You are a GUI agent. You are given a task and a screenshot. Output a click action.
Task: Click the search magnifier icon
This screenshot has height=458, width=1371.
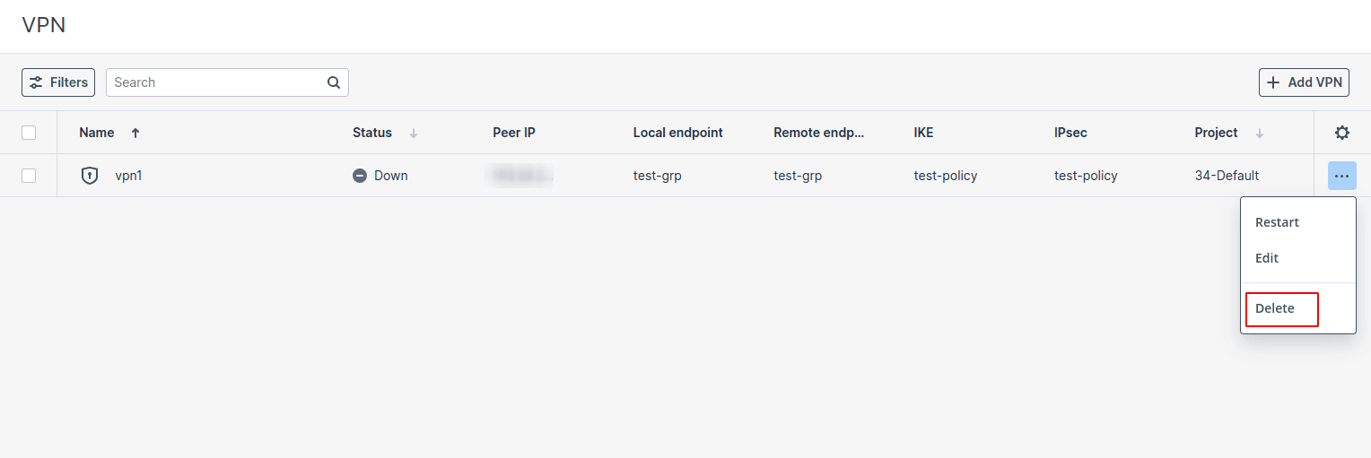pyautogui.click(x=334, y=82)
